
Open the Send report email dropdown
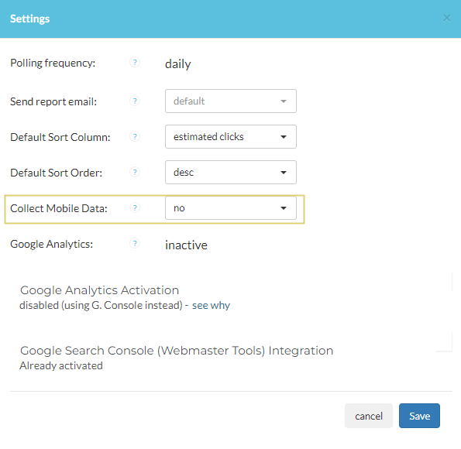click(231, 101)
